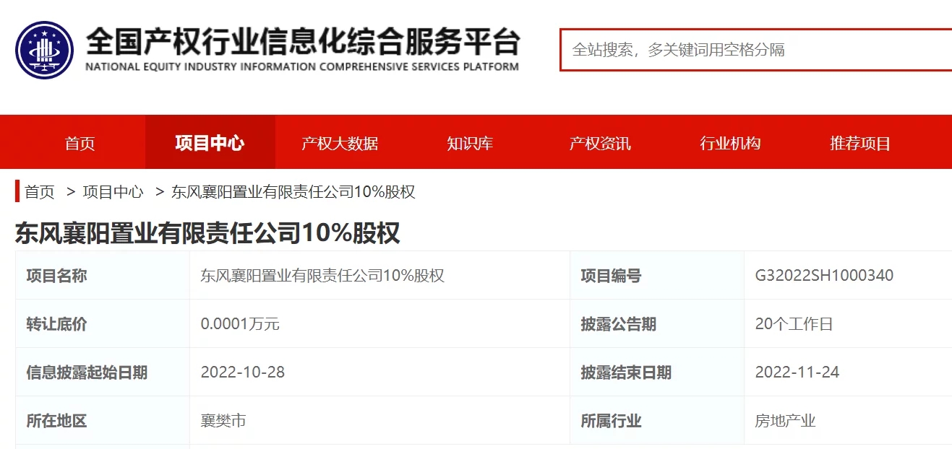The image size is (952, 449).
Task: Click the region value 襄樊市
Action: (x=223, y=421)
